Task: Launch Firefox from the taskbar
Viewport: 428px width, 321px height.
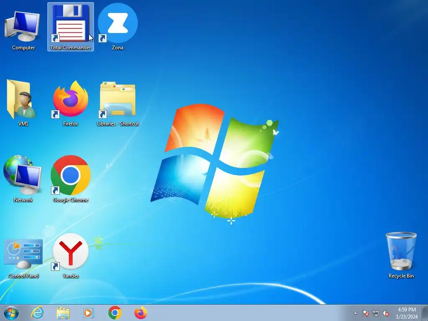Action: (140, 313)
